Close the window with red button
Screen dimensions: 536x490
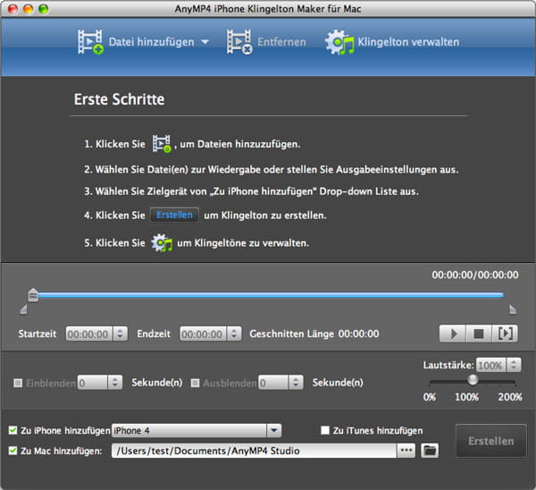(x=13, y=9)
